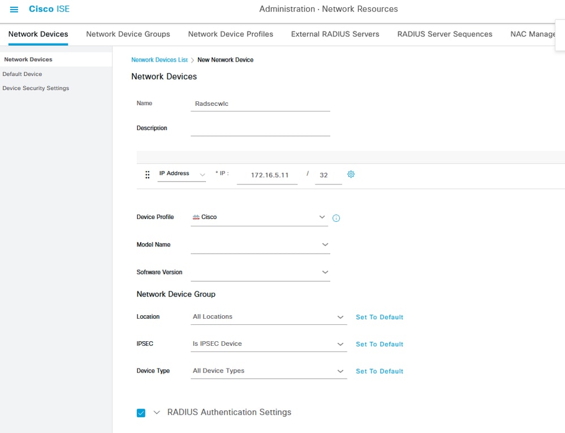Switch to the Network Devices tab

click(38, 35)
